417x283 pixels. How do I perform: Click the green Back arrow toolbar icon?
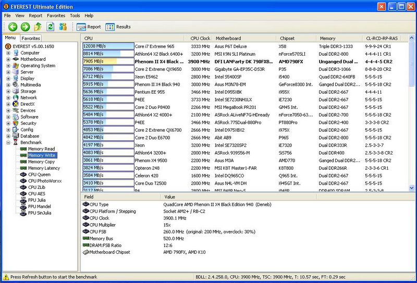pos(13,27)
